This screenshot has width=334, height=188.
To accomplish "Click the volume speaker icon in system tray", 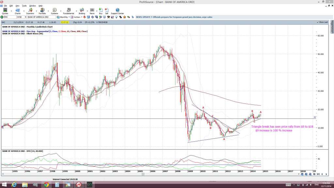I will (x=311, y=185).
